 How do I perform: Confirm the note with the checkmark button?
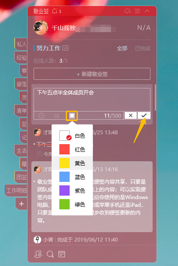pyautogui.click(x=144, y=115)
